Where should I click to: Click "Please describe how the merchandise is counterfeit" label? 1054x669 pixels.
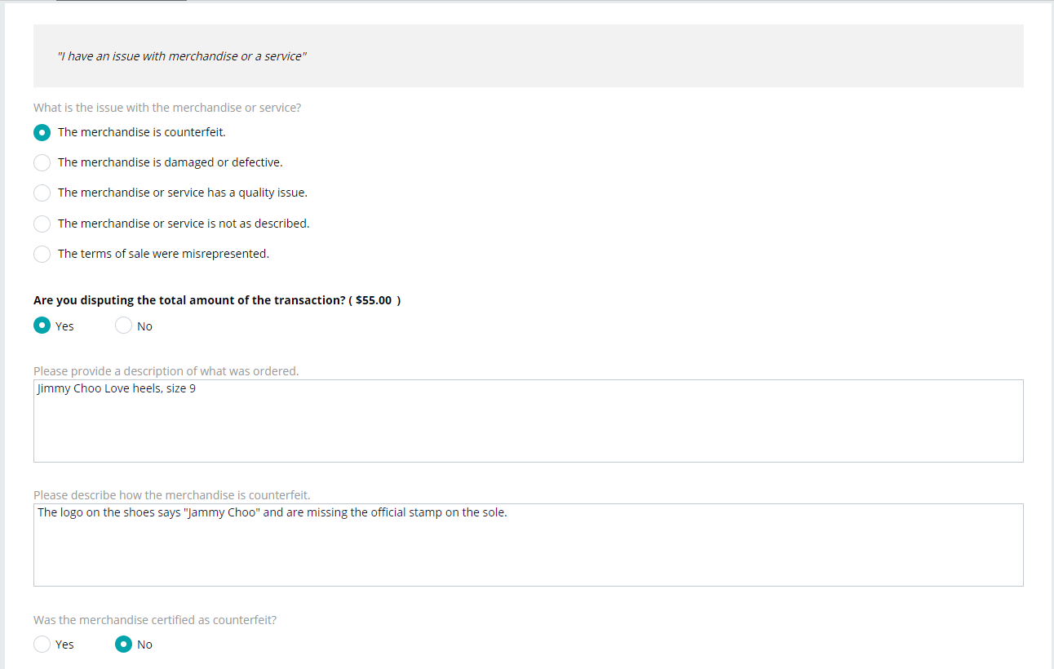(x=172, y=495)
